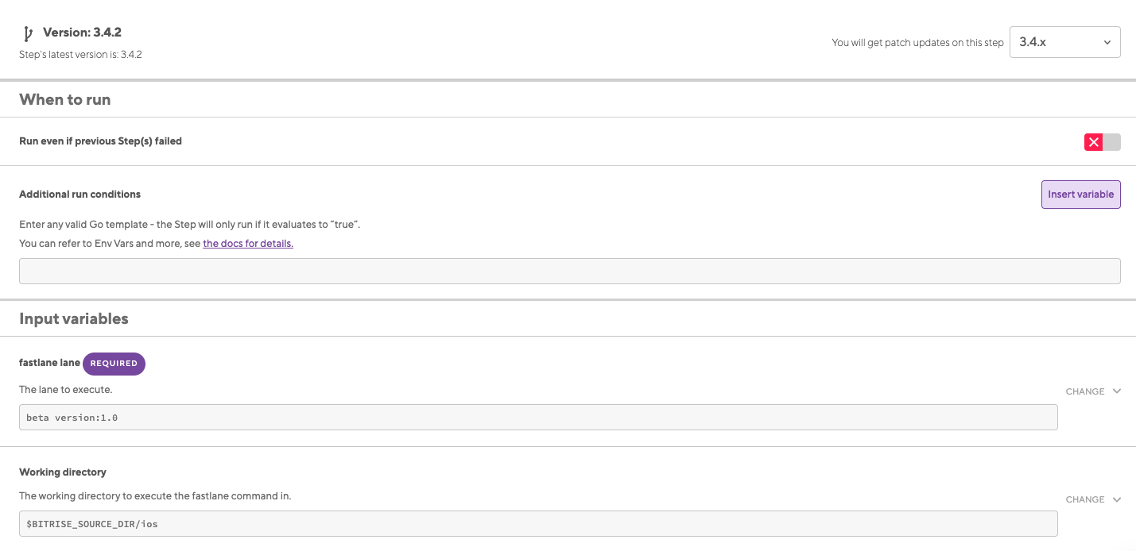Click the Working directory input field
The height and width of the screenshot is (551, 1136).
point(538,524)
